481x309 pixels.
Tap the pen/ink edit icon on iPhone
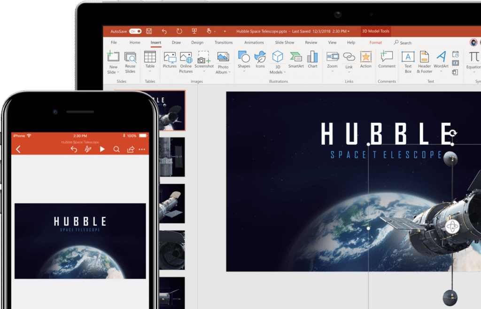click(x=88, y=149)
